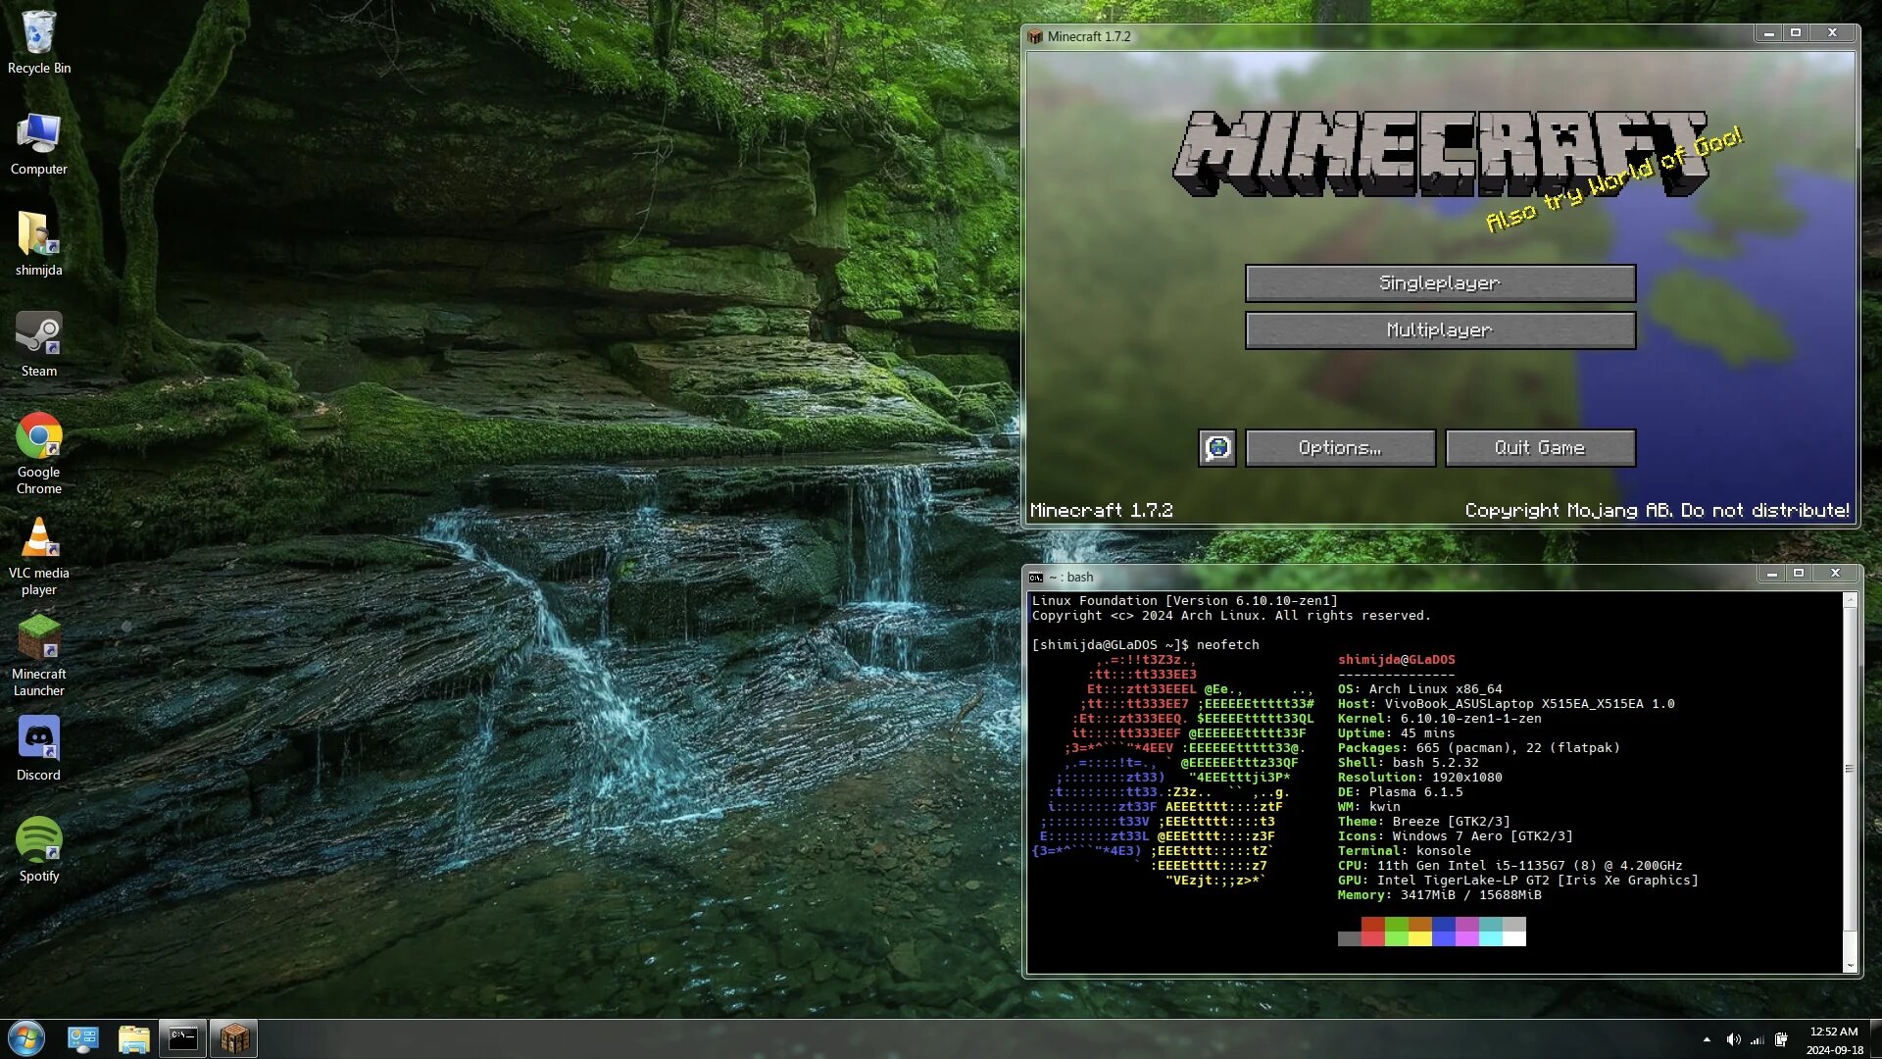Open the shimijda home folder icon
Screen dimensions: 1882x1059
coord(39,244)
